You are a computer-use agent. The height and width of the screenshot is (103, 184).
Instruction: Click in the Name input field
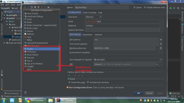tap(102, 8)
